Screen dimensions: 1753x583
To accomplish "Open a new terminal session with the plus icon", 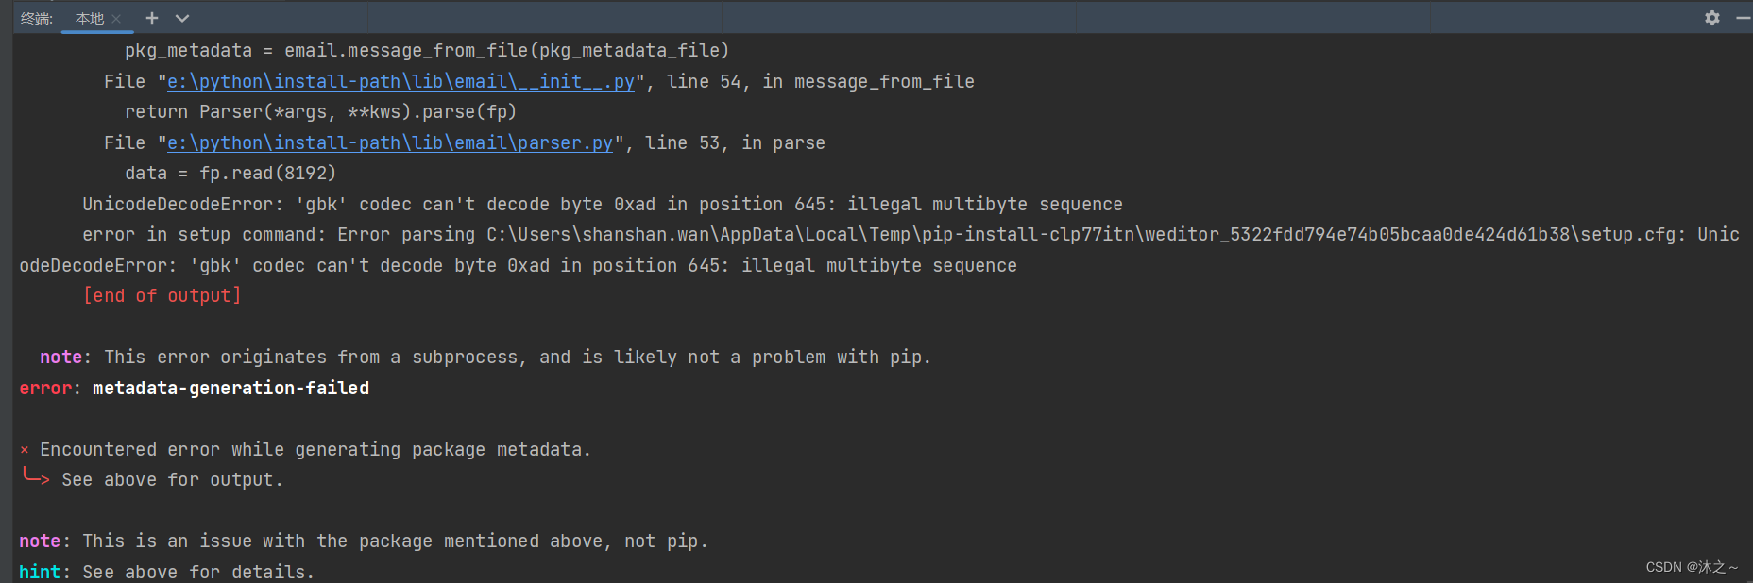I will click(151, 18).
